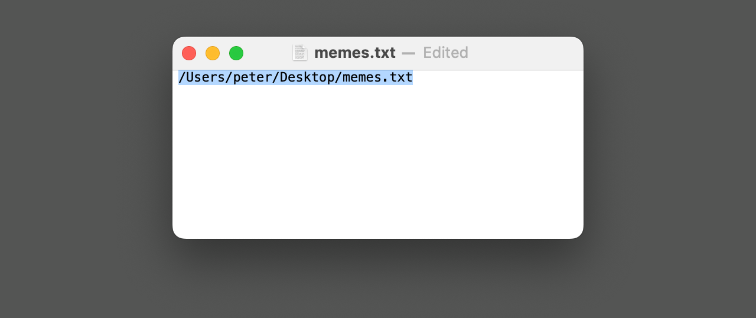Minimize the window with the yellow button
Viewport: 756px width, 318px height.
click(x=213, y=53)
